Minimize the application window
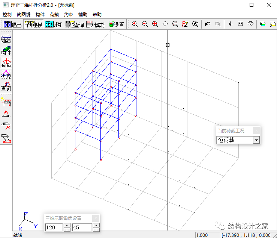Screen dimensions: 277x238 coord(235,5)
